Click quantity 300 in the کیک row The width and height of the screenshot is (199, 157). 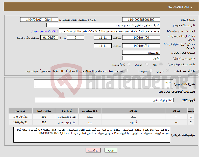click(x=44, y=117)
